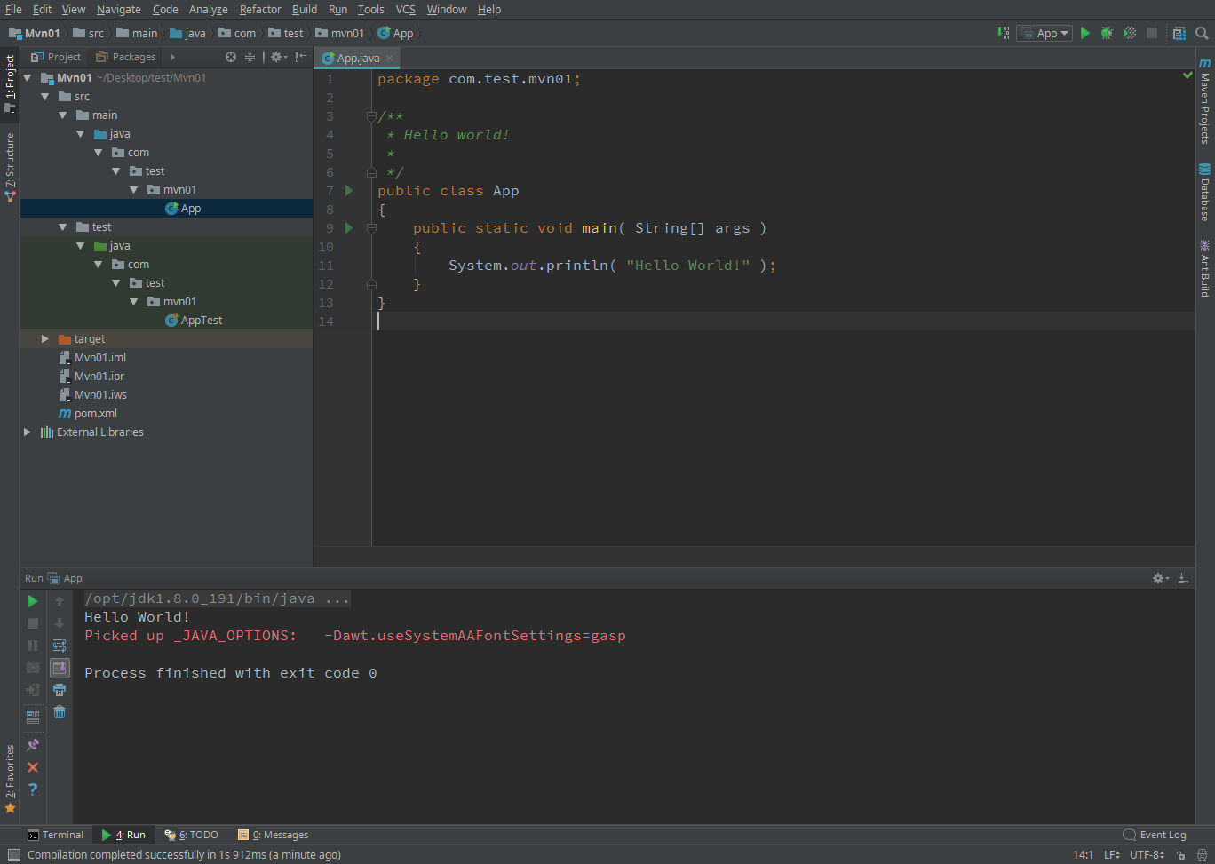The height and width of the screenshot is (864, 1215).
Task: Print the console output with printer icon
Action: point(60,690)
